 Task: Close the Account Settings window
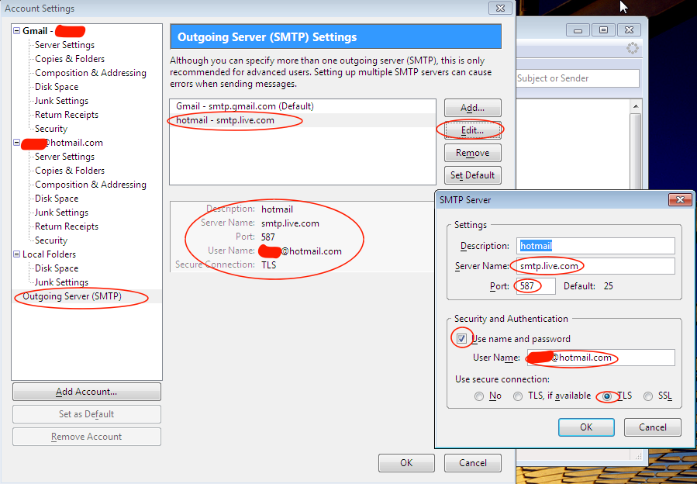pos(500,8)
